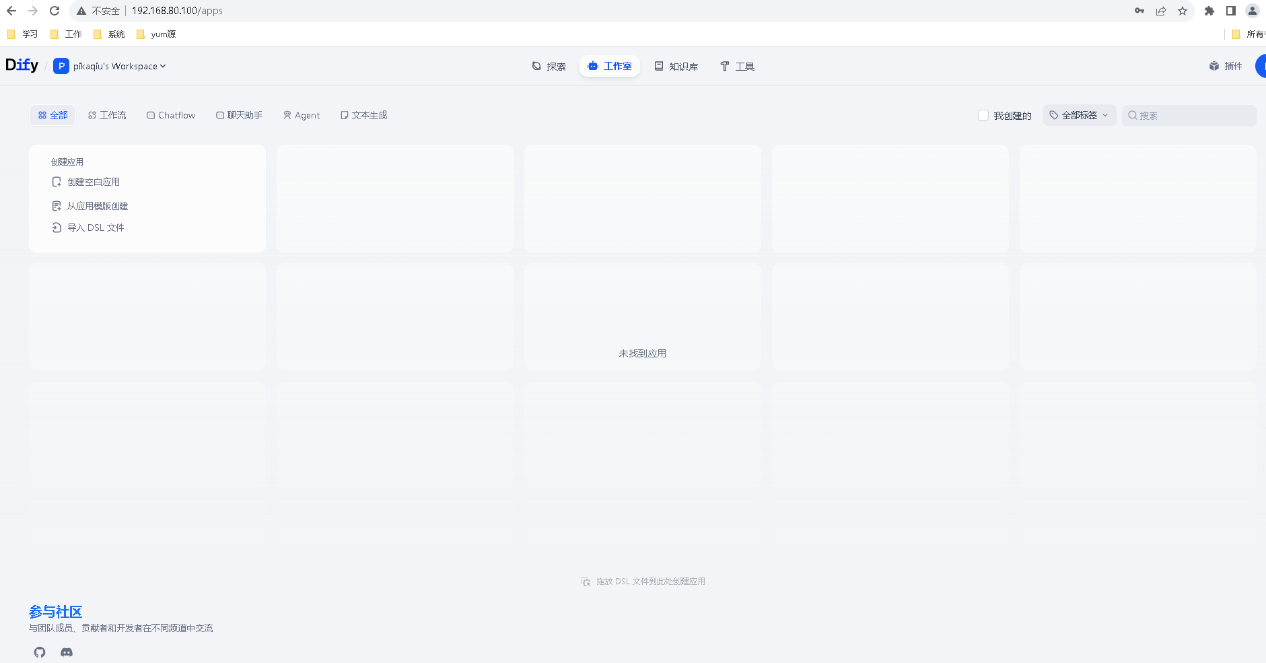Open the GitHub community link icon
The image size is (1266, 663).
coord(40,652)
